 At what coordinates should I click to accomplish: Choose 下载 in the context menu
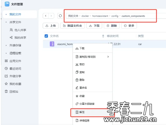[93, 48]
